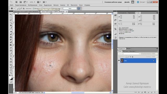Screen dimensions: 167x94
Task: Select the Zoom tool in the toolbox
Action: [11, 73]
